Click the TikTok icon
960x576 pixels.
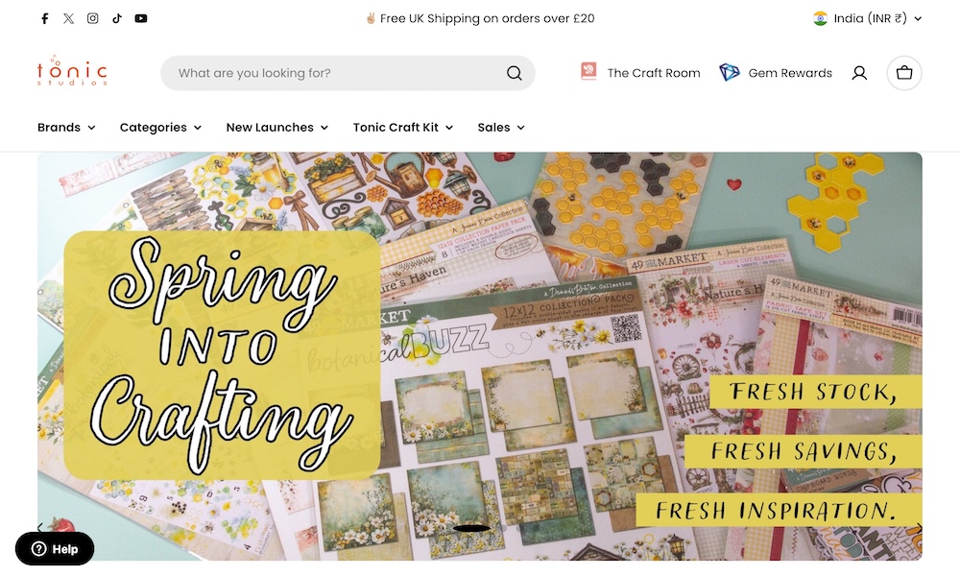coord(117,18)
